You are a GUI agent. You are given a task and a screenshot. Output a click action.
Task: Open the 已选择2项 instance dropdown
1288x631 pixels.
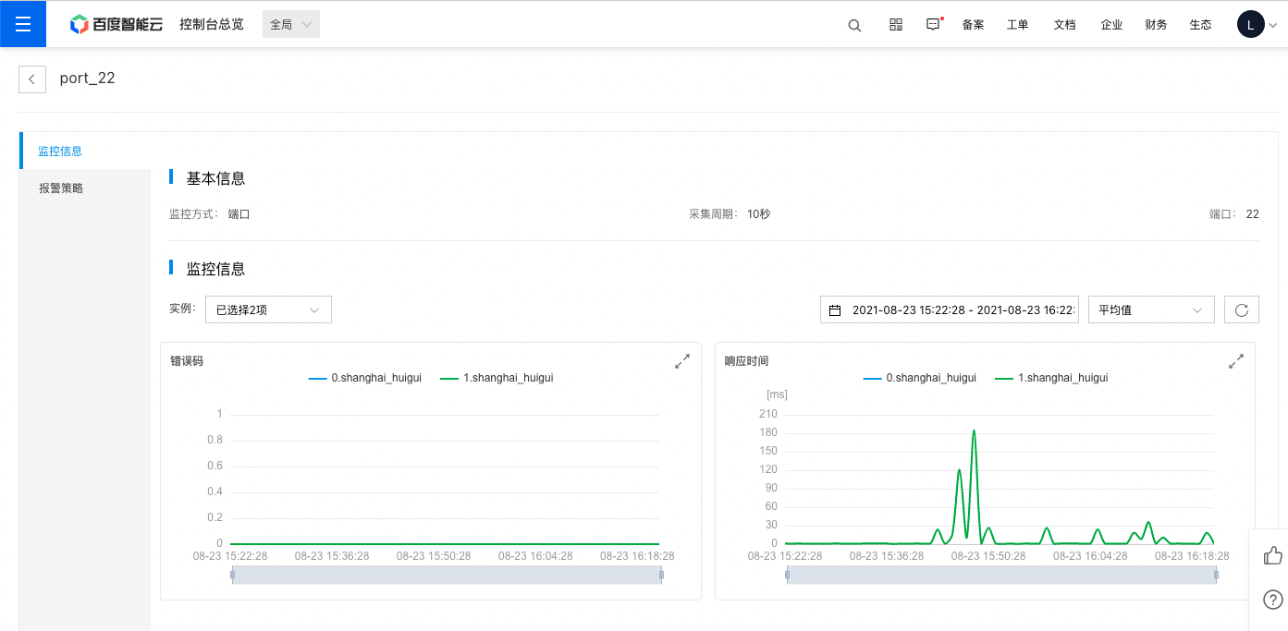[268, 309]
